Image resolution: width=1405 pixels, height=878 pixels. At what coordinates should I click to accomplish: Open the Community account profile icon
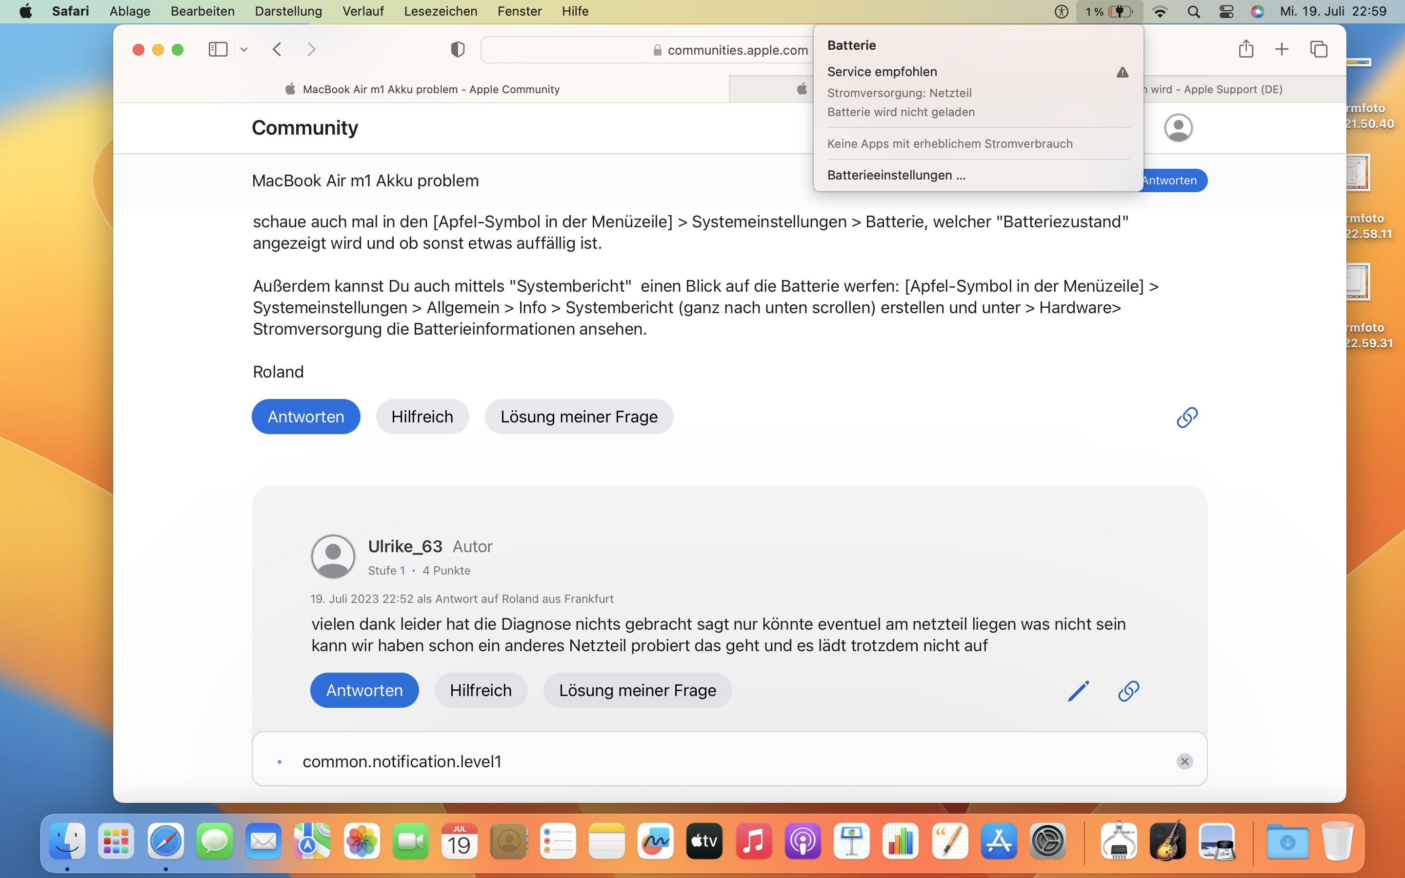pos(1178,128)
